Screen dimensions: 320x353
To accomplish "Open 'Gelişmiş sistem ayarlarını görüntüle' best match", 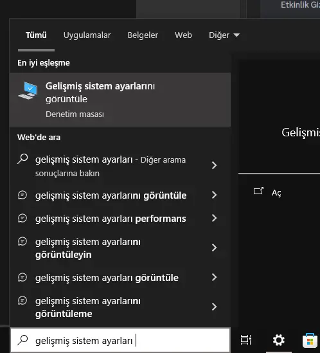I will point(120,100).
